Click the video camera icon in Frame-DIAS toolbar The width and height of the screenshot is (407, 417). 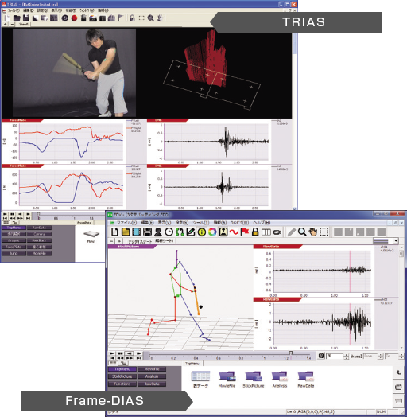coord(277,232)
